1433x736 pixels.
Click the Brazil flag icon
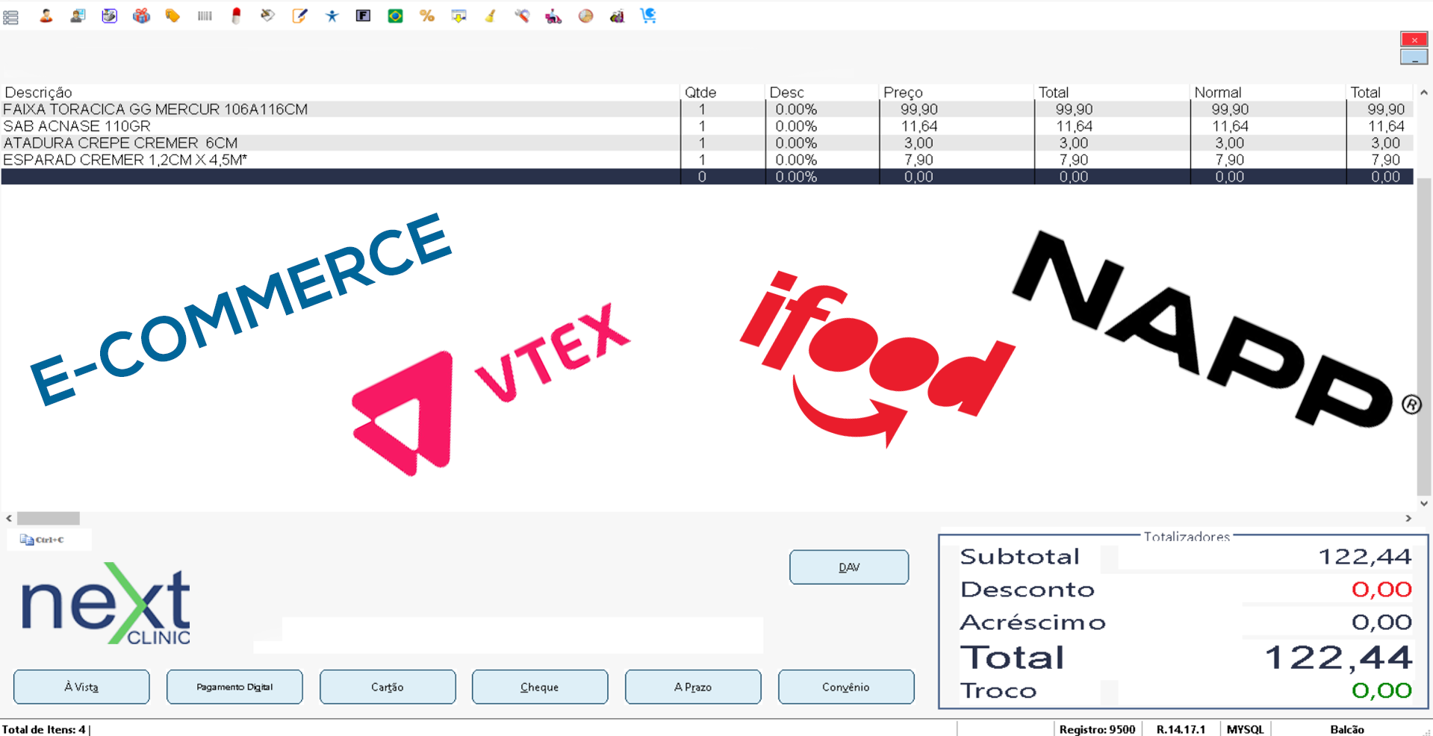click(x=395, y=16)
